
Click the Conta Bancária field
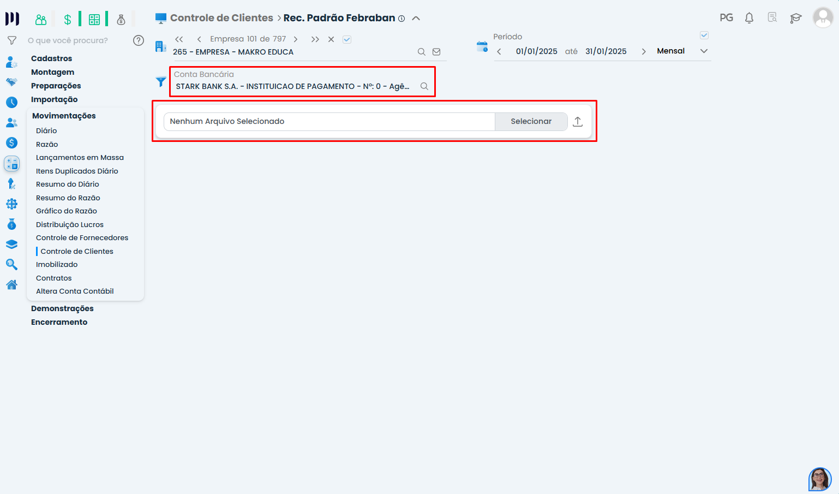click(x=302, y=82)
